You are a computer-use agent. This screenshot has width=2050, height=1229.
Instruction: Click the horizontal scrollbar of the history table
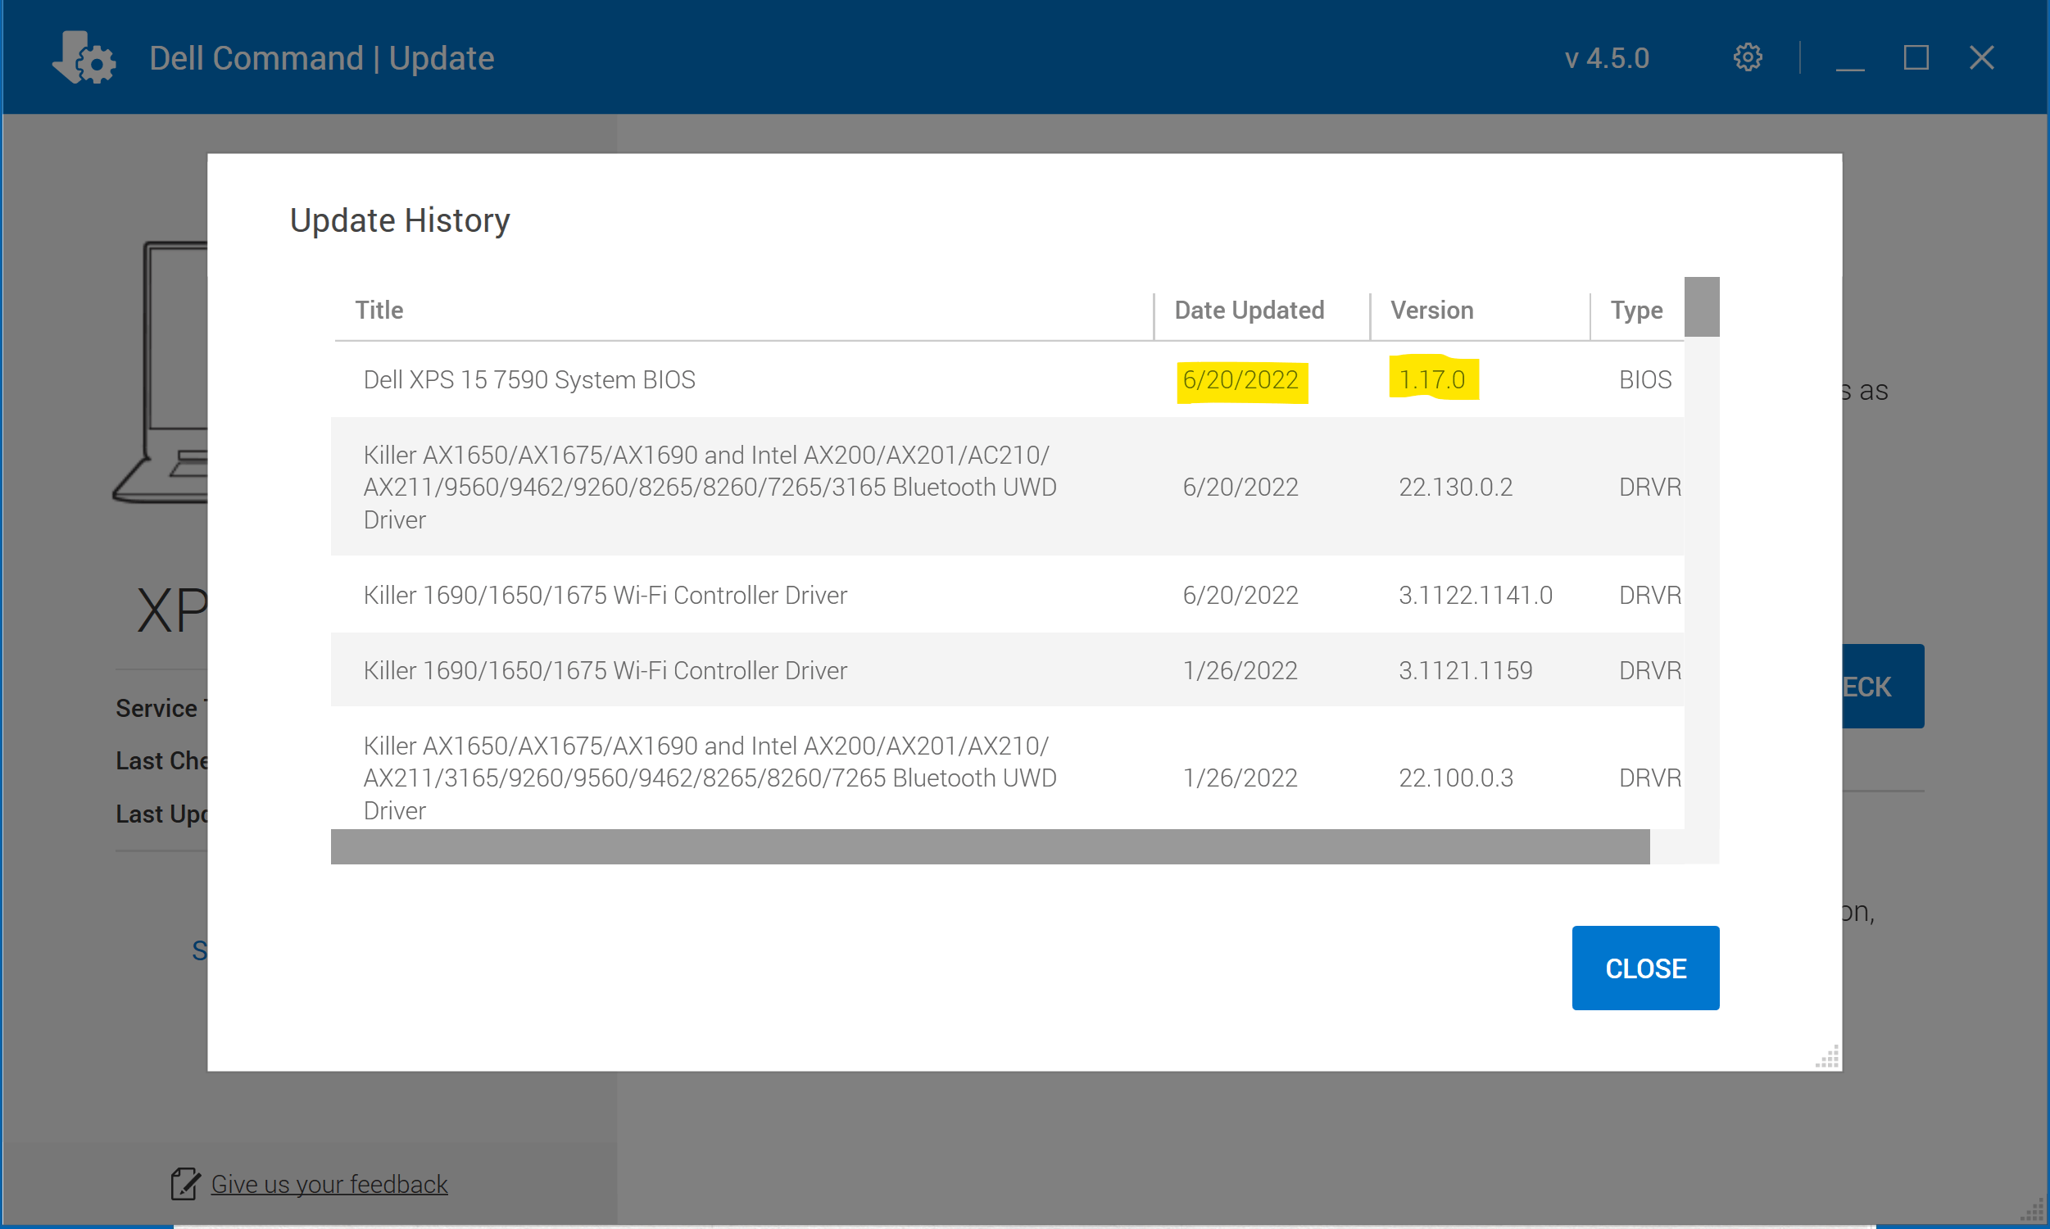point(990,846)
